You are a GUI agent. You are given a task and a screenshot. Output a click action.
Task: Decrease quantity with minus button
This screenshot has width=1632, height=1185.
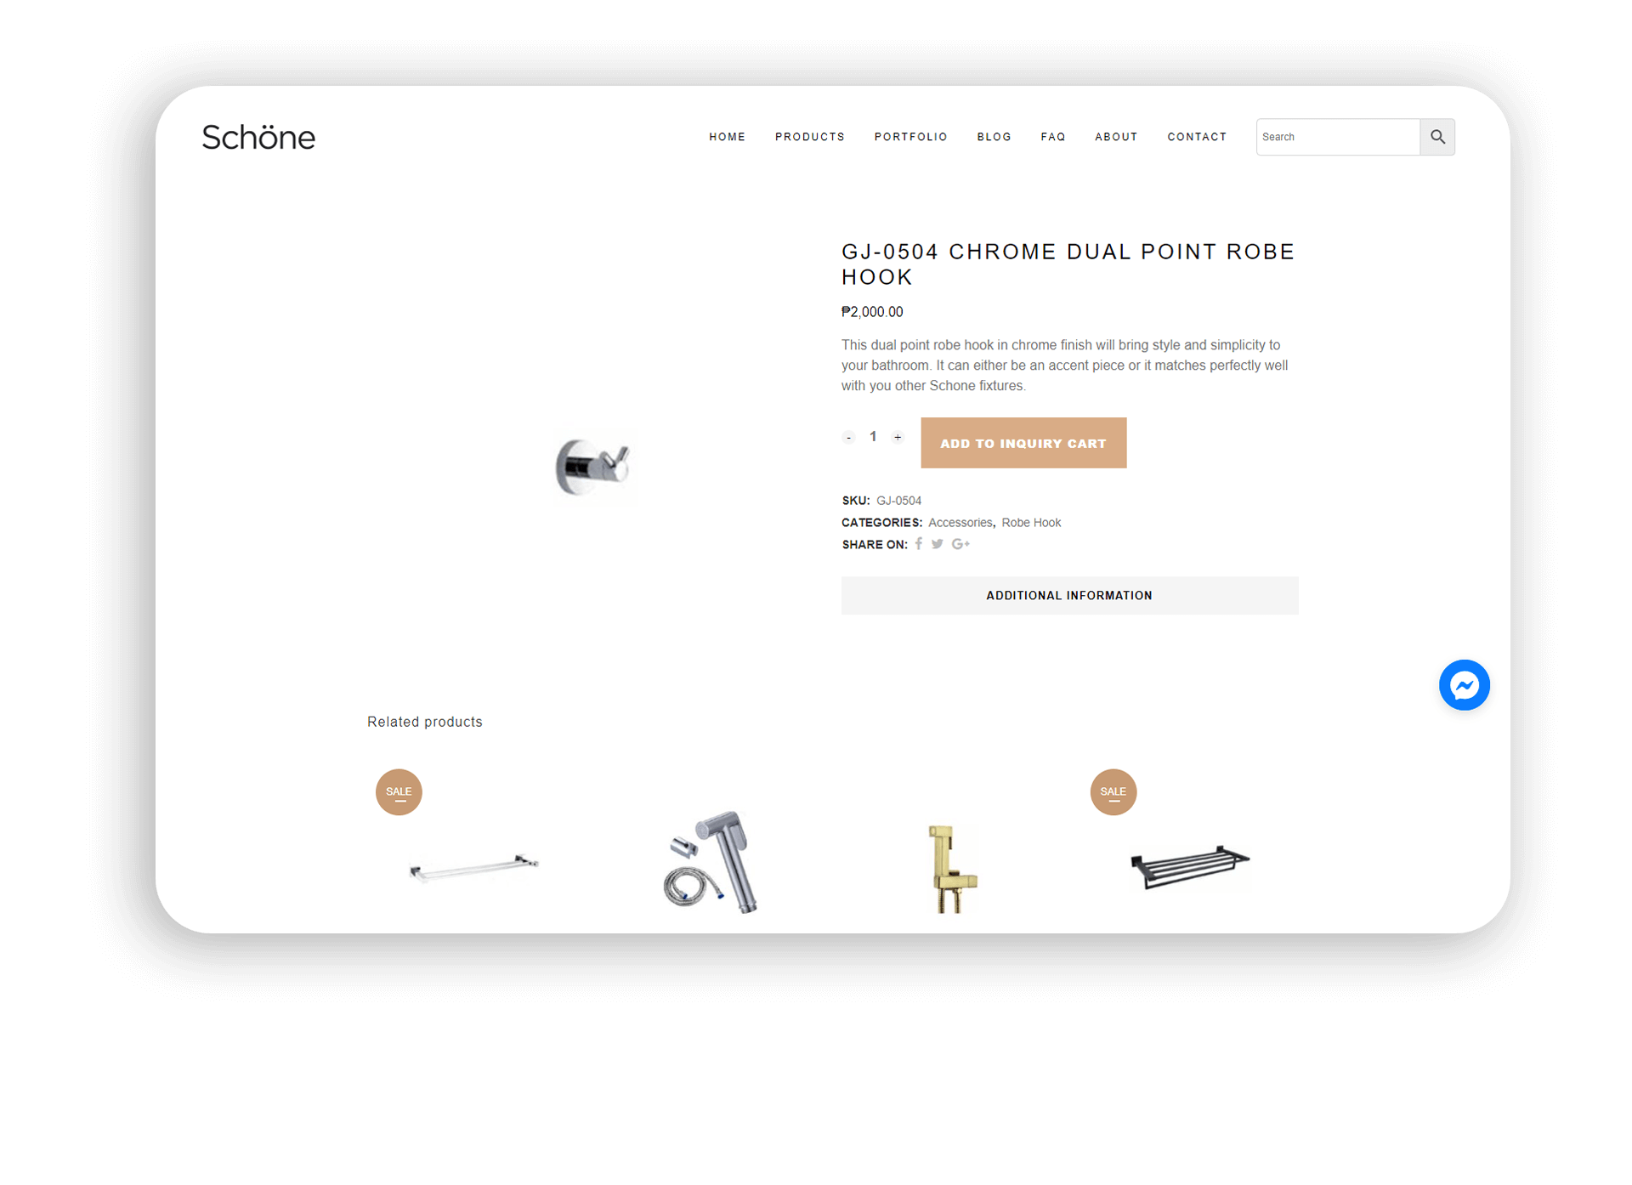848,438
